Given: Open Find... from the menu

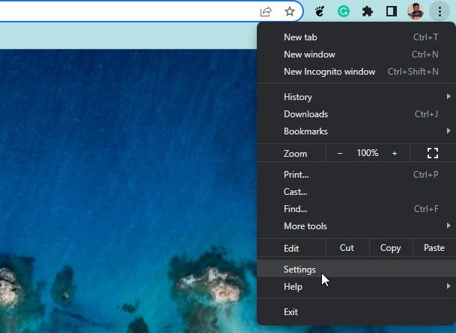Looking at the screenshot, I should pos(356,208).
